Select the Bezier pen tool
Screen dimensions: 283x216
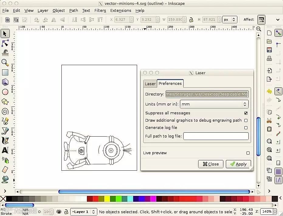point(5,131)
